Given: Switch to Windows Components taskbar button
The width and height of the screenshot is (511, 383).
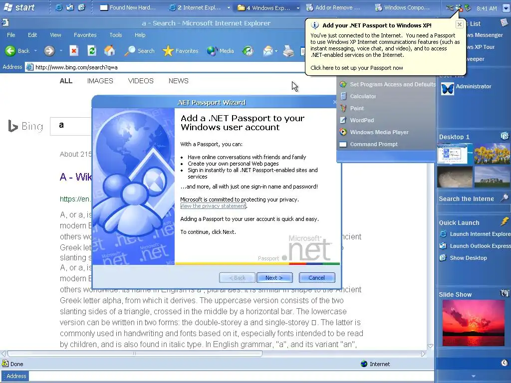Looking at the screenshot, I should click(403, 7).
